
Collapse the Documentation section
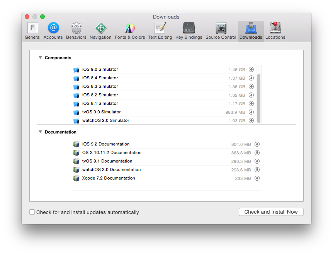coord(40,132)
